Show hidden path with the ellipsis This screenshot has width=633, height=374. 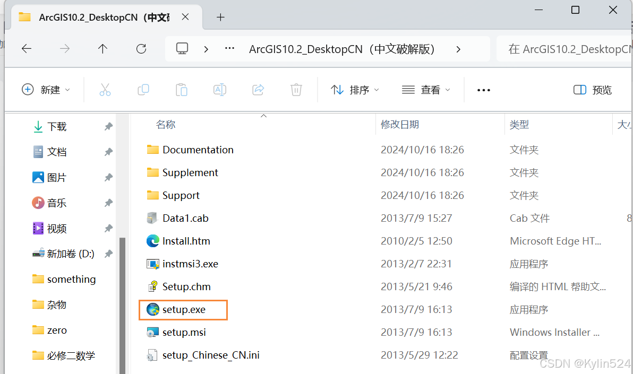230,48
